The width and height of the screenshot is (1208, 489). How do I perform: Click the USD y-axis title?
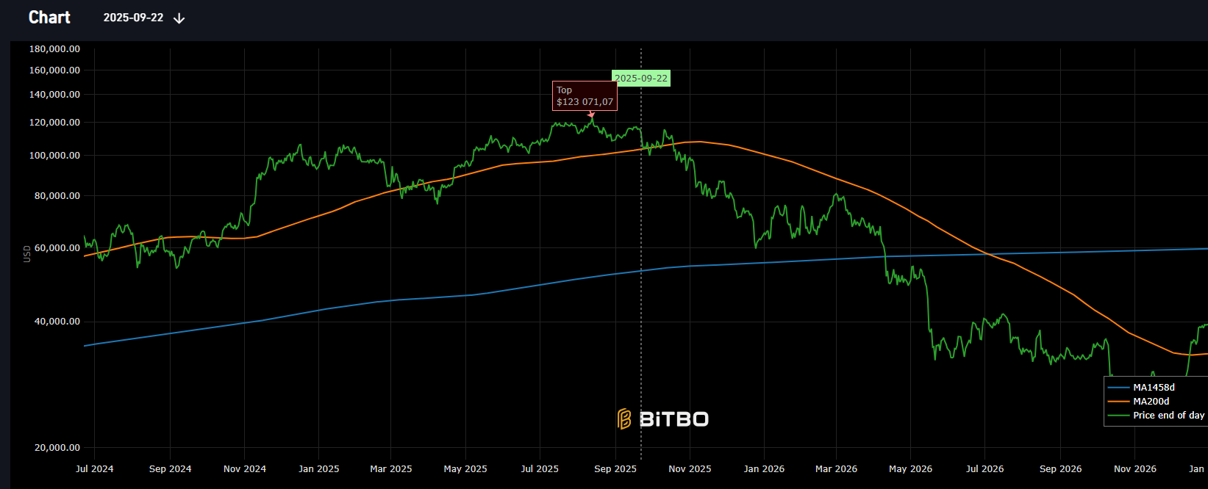point(27,254)
